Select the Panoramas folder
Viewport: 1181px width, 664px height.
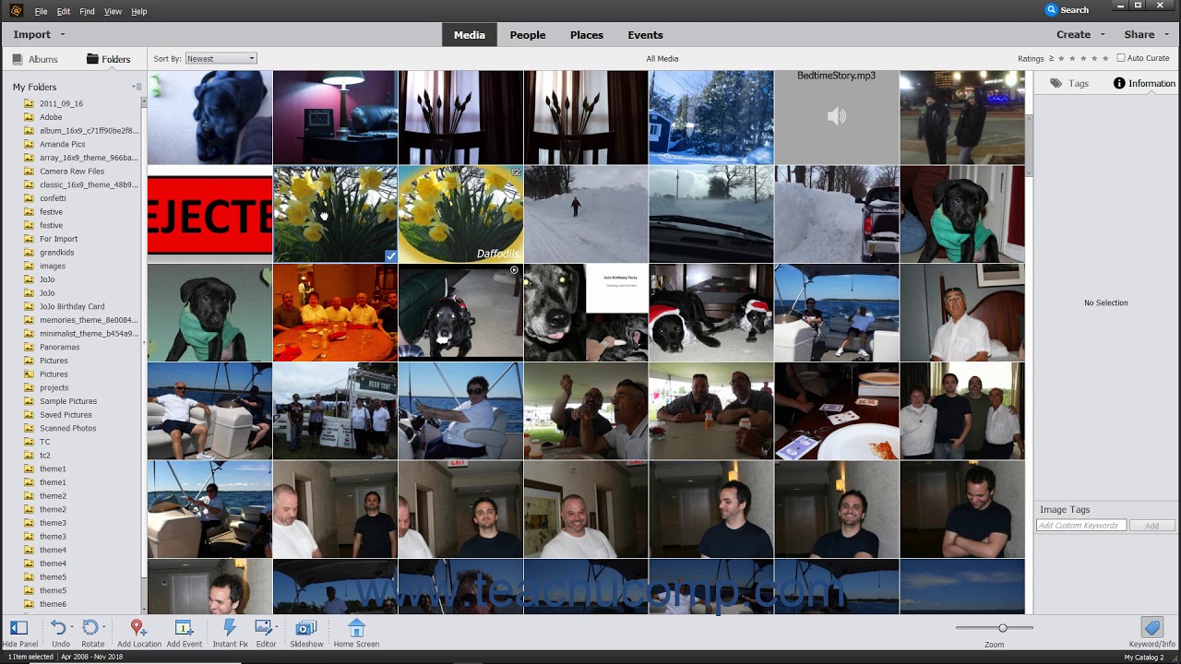(59, 347)
